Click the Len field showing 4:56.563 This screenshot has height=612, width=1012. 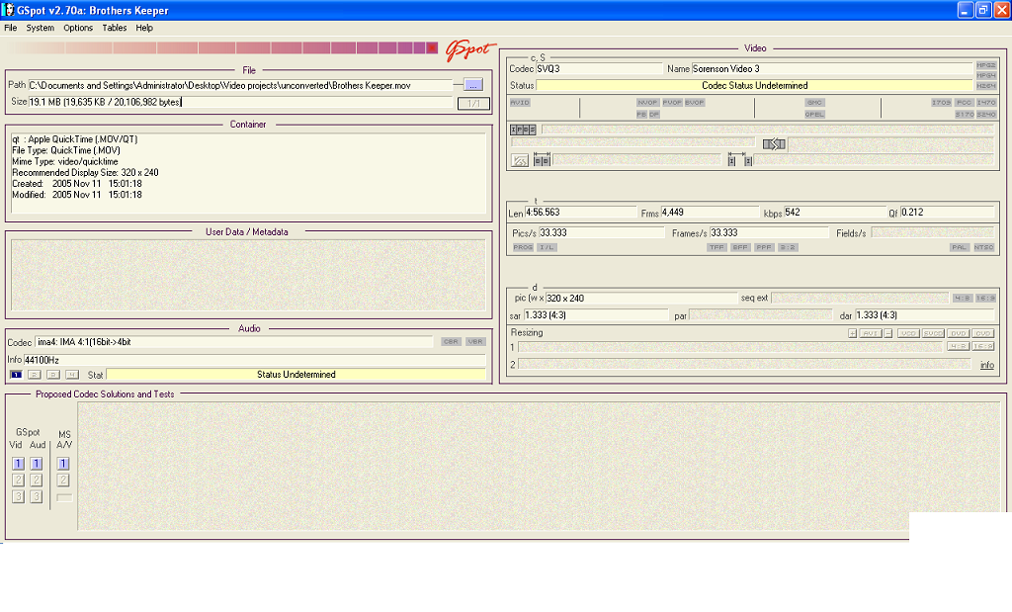coord(580,213)
